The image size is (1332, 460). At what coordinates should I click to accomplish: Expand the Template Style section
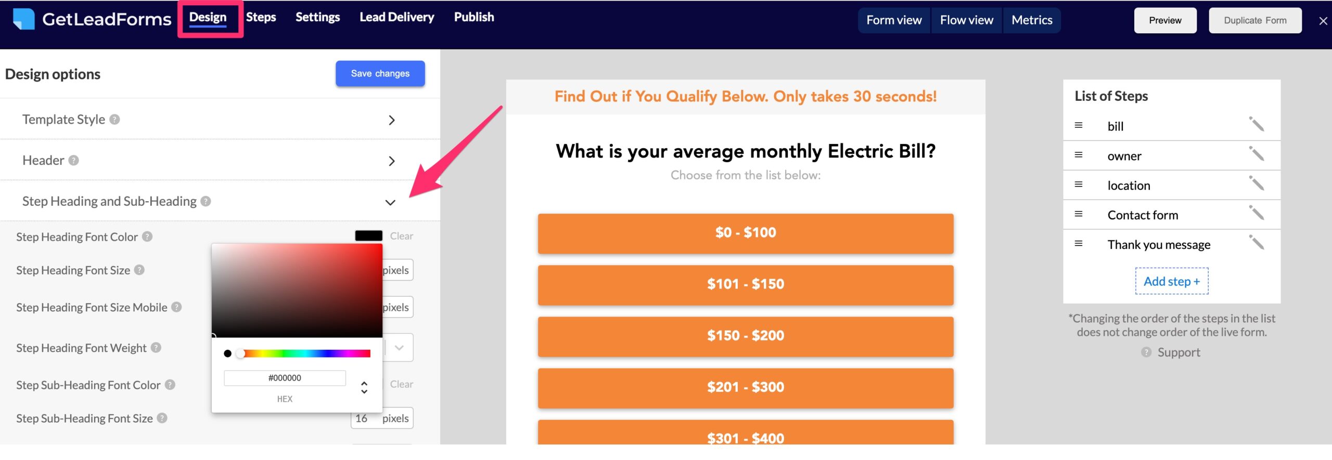click(391, 121)
